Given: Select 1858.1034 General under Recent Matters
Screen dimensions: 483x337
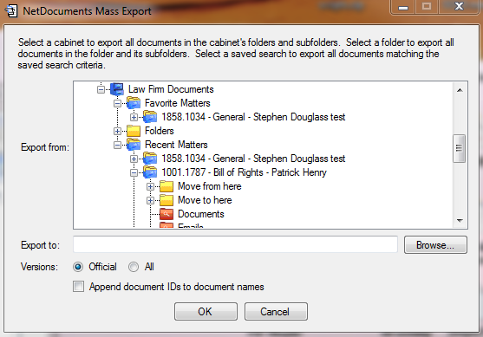Looking at the screenshot, I should click(x=253, y=159).
